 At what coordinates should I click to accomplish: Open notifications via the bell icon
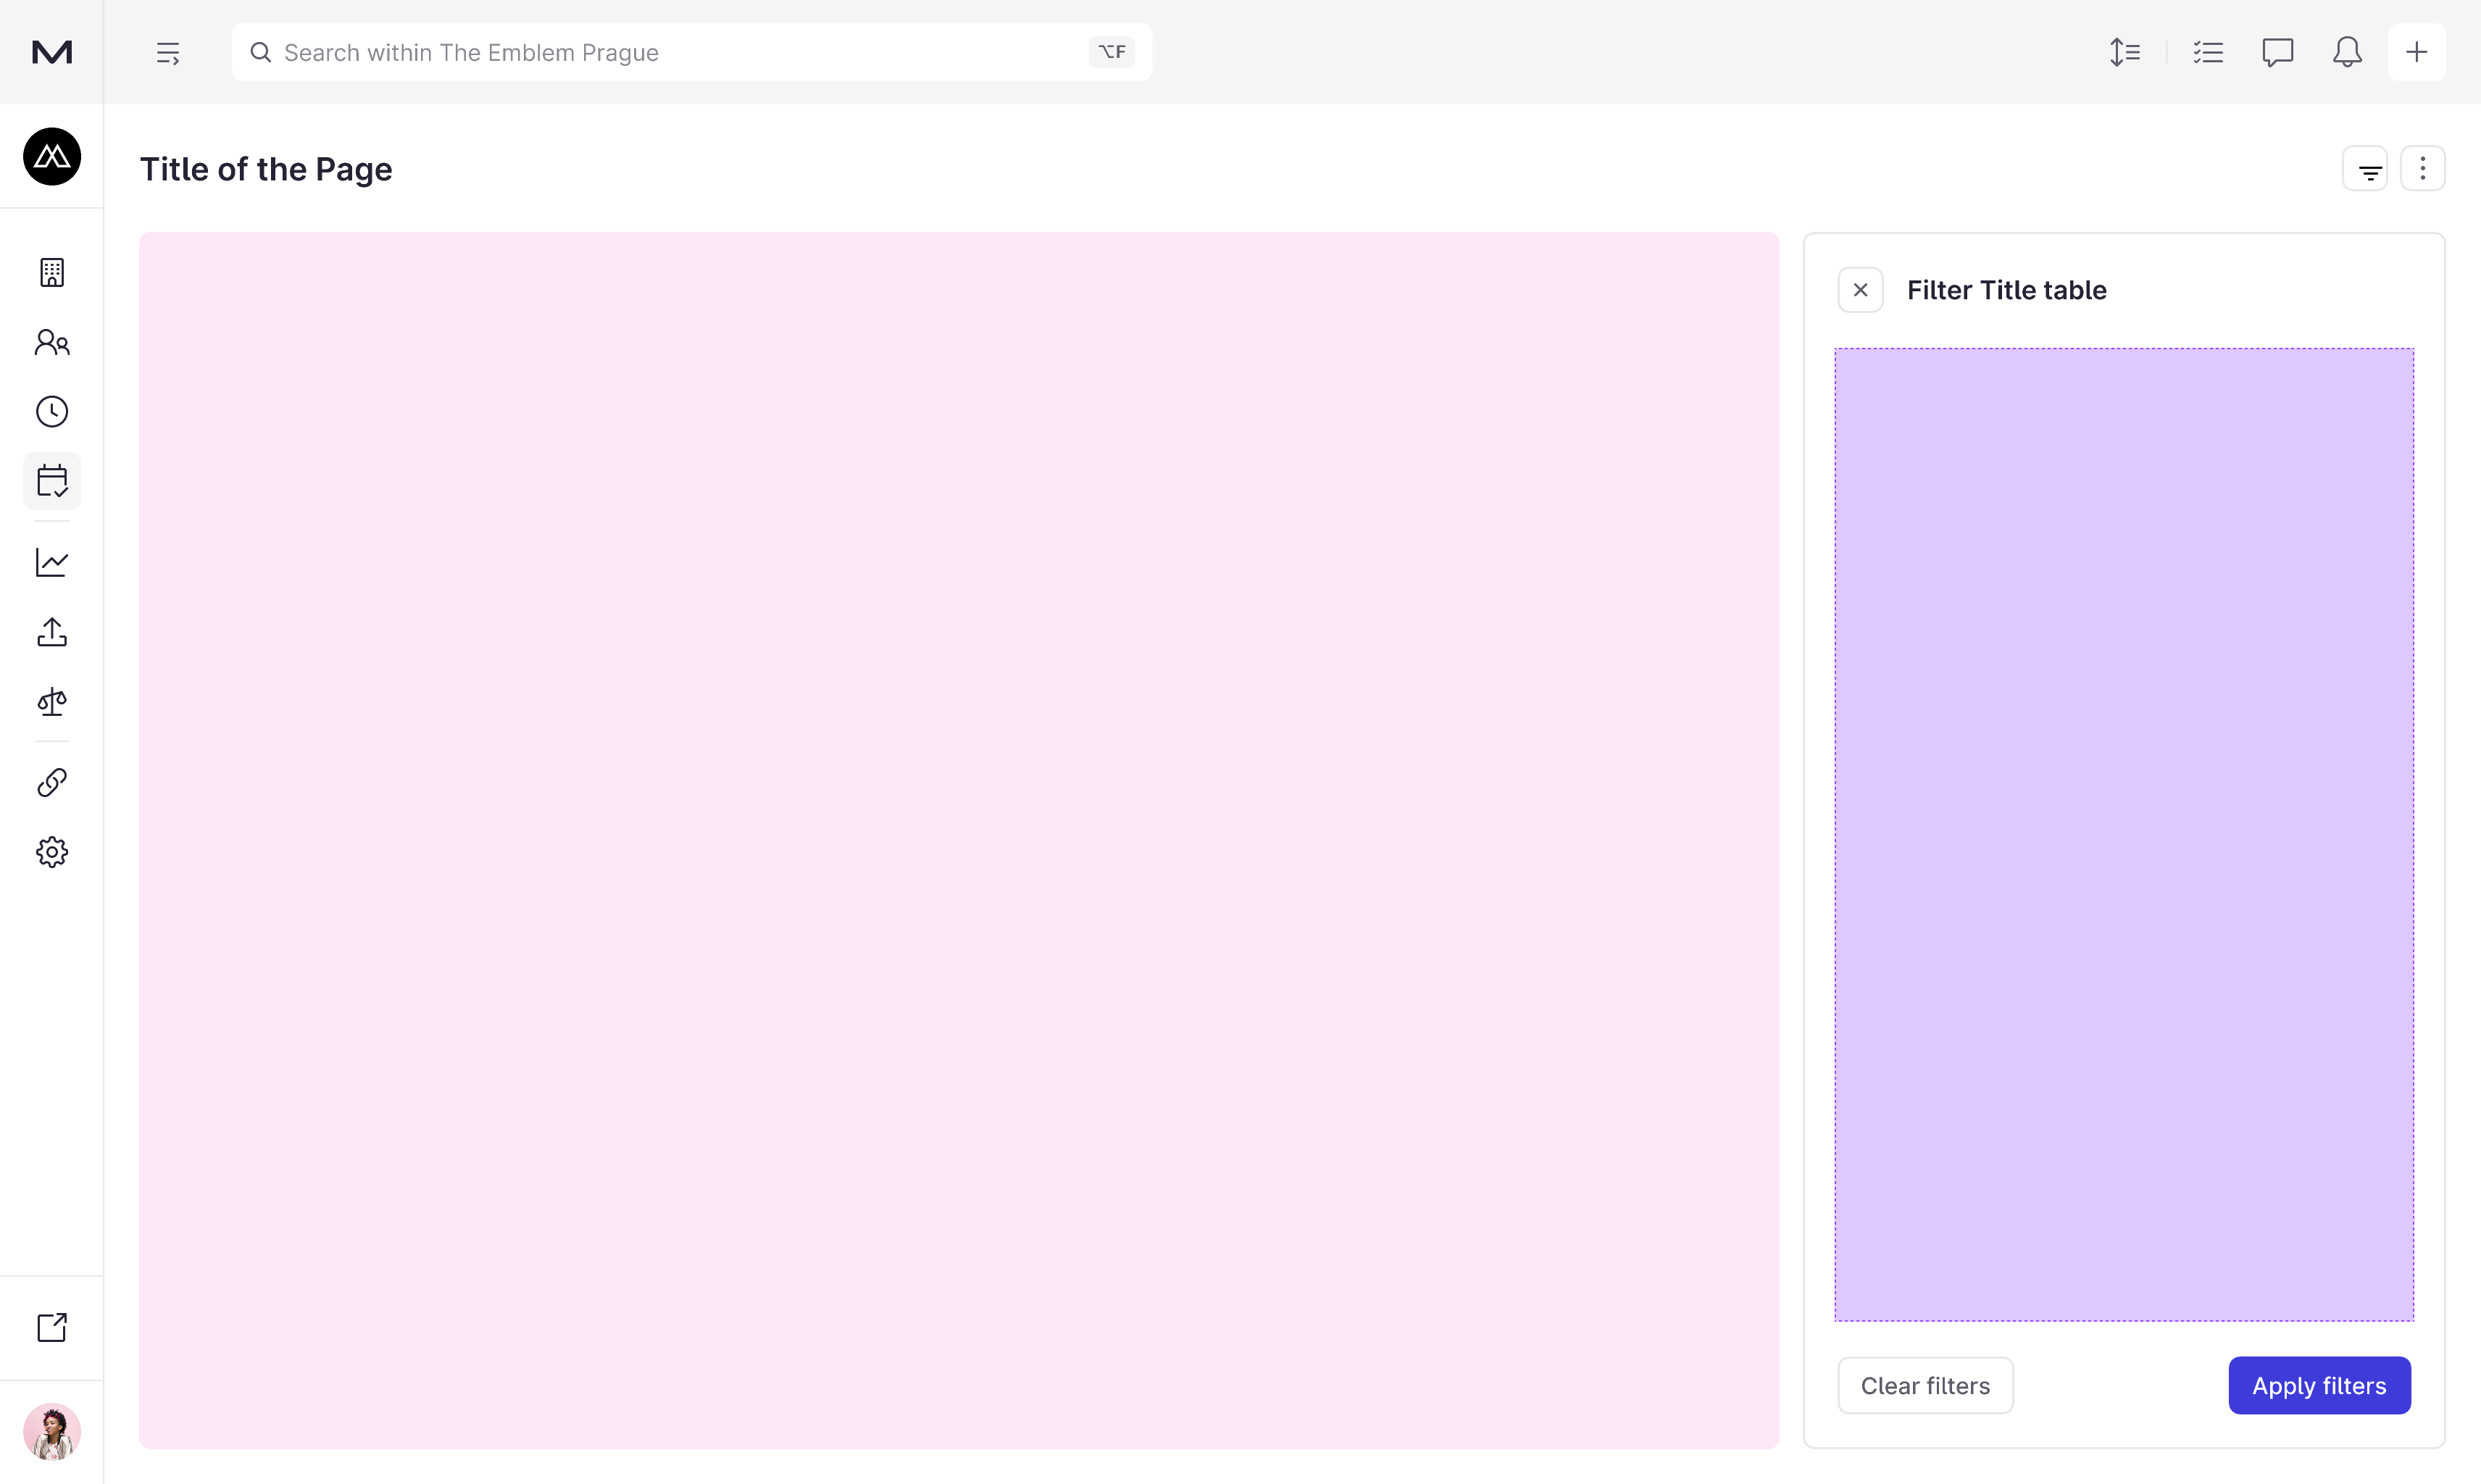[2346, 51]
